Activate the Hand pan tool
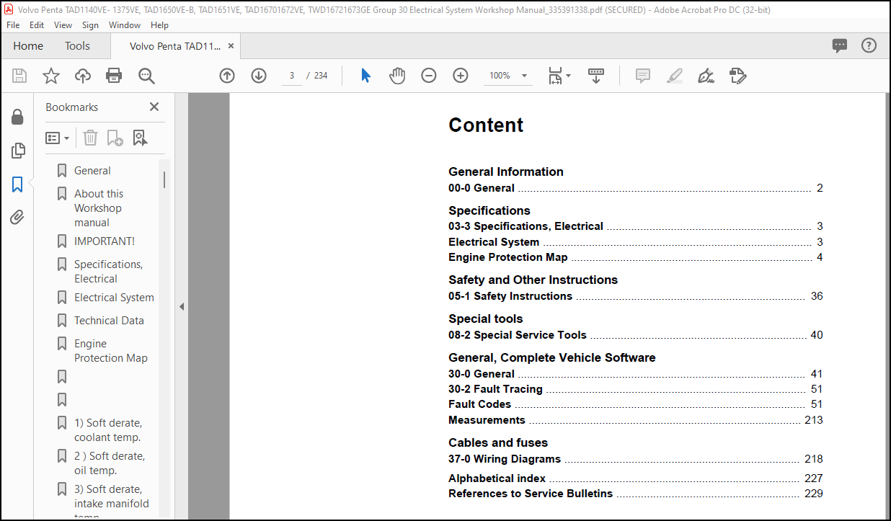891x521 pixels. (397, 76)
